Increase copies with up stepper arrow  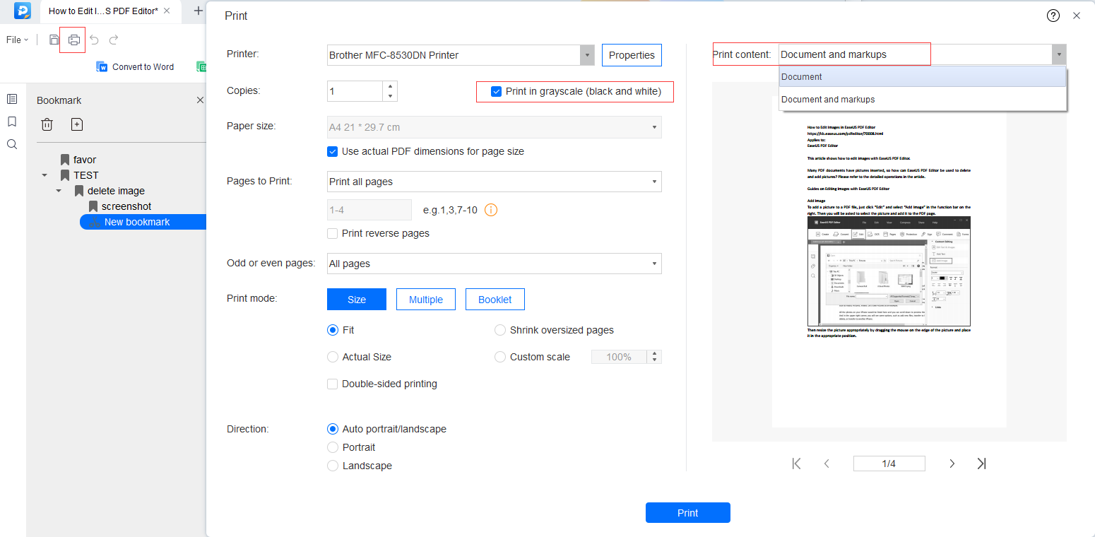point(390,86)
